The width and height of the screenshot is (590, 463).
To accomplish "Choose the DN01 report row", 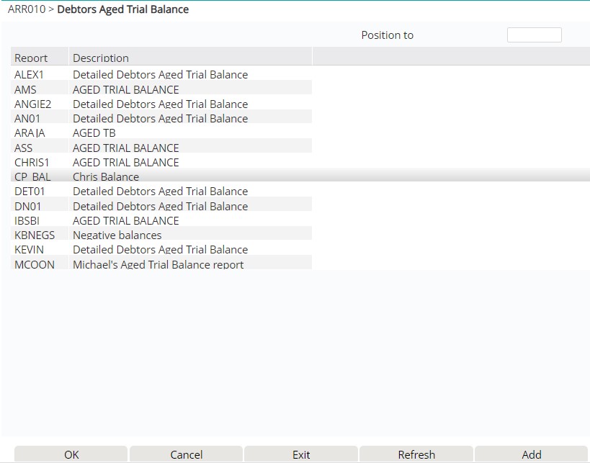I will [160, 206].
